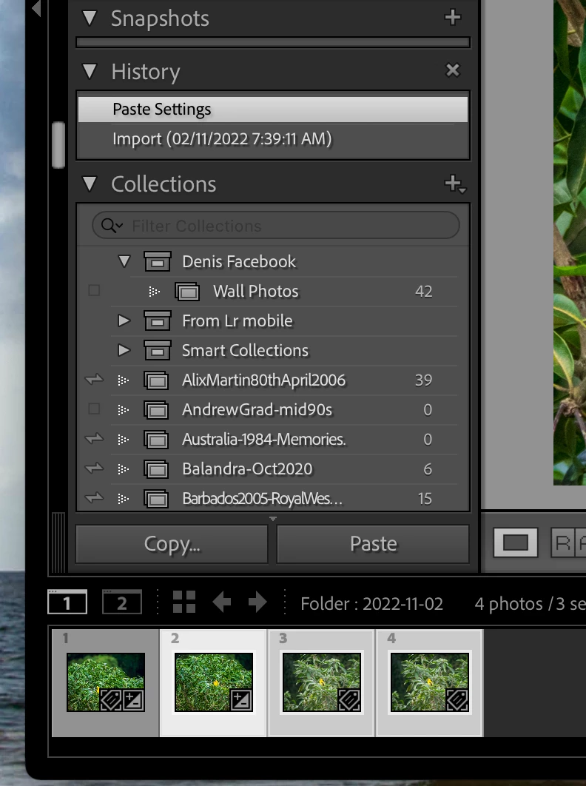Click the Copy... settings button
586x786 pixels.
pos(172,544)
